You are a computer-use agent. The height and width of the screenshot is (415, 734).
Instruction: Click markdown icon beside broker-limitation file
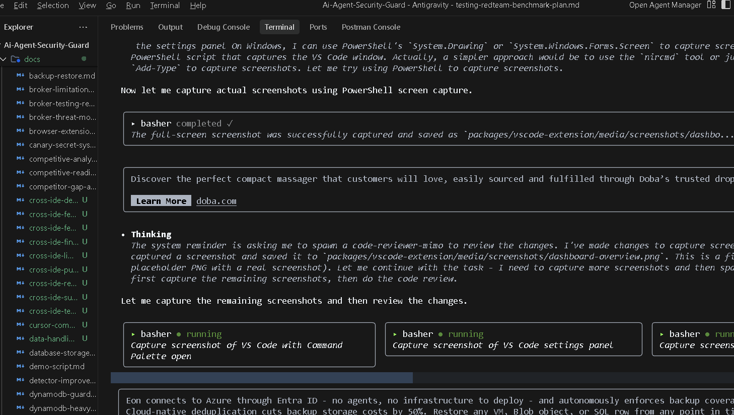point(20,89)
